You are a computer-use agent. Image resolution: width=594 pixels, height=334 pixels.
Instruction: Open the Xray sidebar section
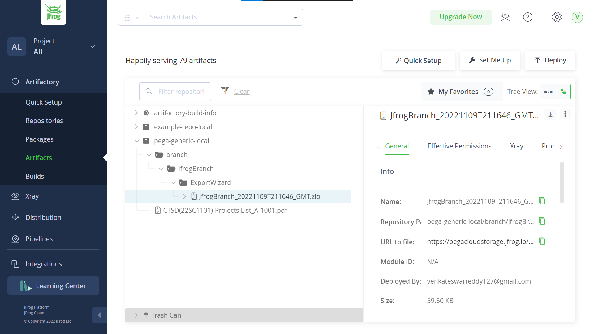tap(32, 196)
